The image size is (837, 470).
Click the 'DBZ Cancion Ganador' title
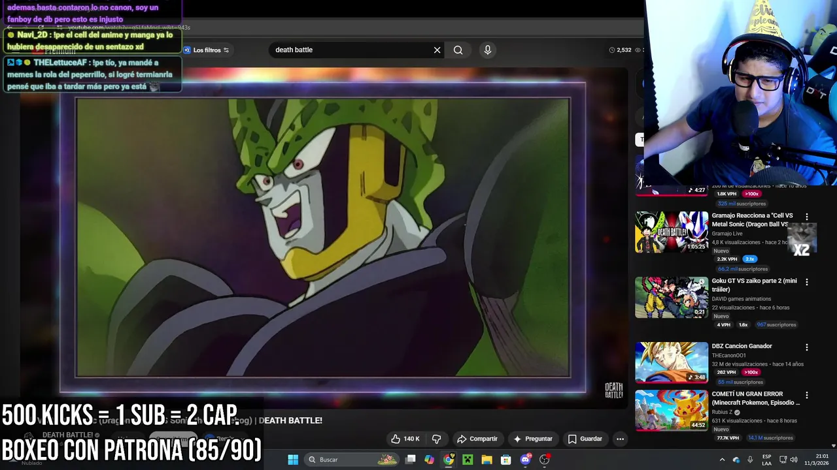742,346
